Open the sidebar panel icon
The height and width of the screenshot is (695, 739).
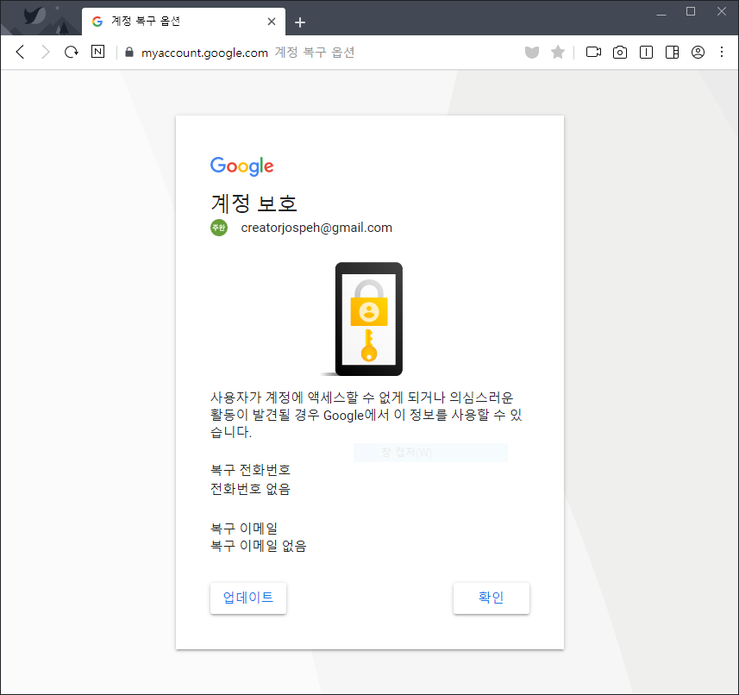(672, 52)
